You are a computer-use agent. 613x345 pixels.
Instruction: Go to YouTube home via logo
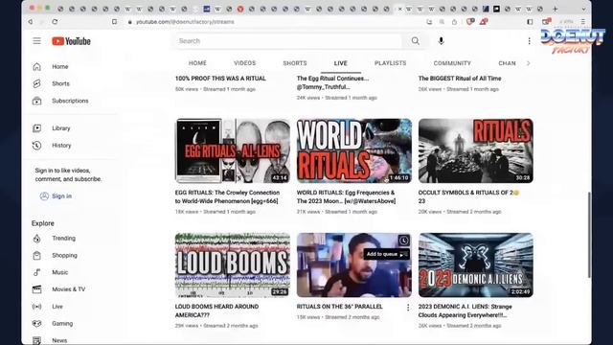[x=71, y=41]
